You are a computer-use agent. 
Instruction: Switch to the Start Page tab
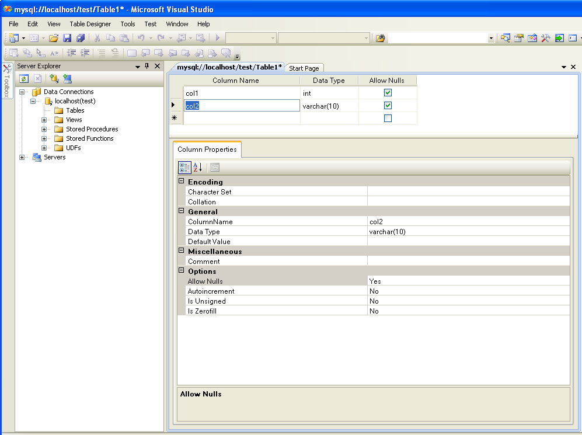[x=304, y=68]
